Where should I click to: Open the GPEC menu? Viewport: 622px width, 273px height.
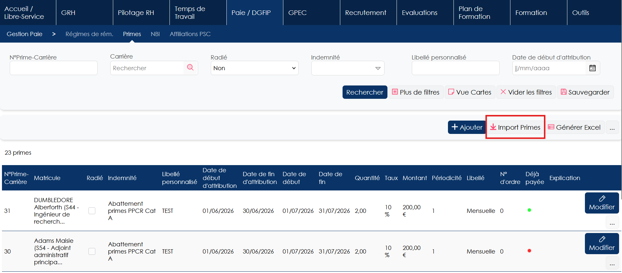coord(312,13)
